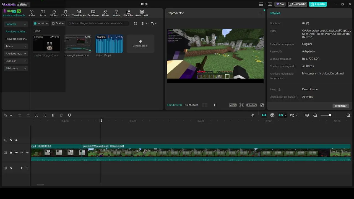Toggle clip linkage in timeline toolbar

(x=281, y=115)
